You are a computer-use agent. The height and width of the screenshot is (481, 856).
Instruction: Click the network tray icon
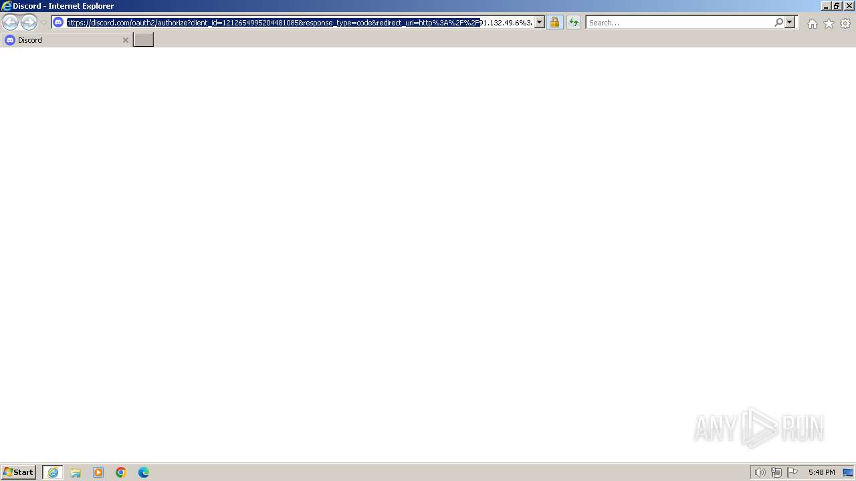point(776,472)
